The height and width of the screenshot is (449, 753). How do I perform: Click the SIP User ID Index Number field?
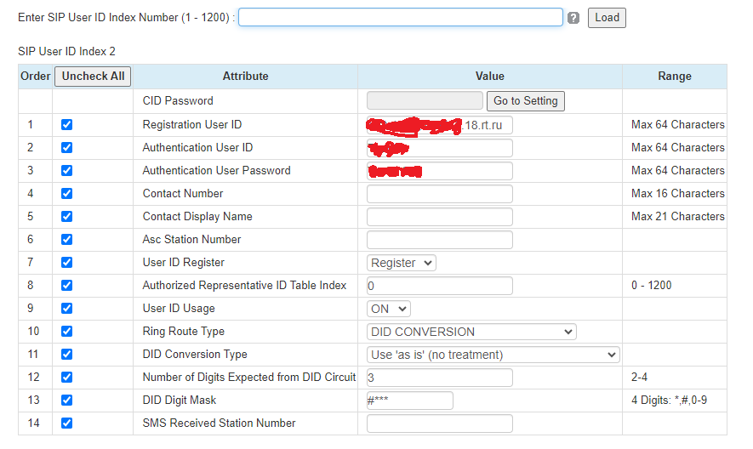[400, 18]
